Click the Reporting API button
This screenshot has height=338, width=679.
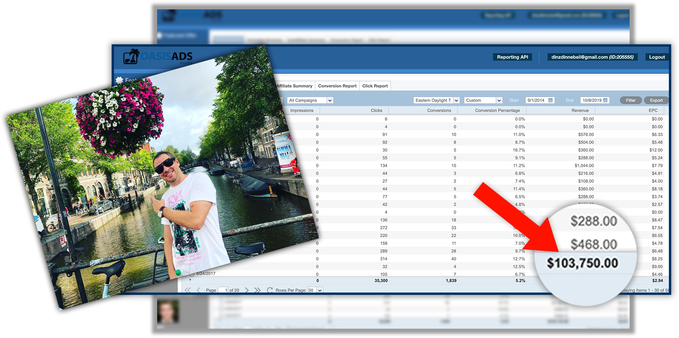tap(513, 57)
